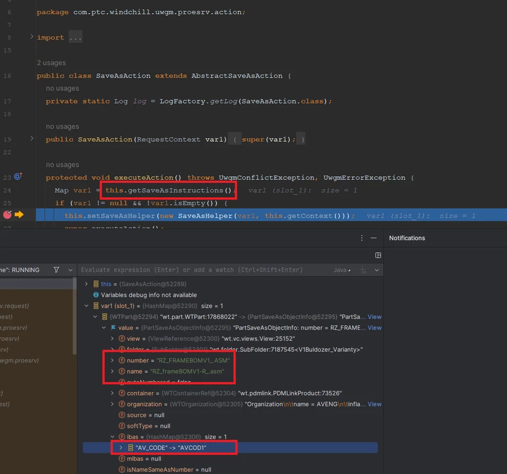
Task: Click the field icon beside 'source = null'
Action: click(122, 415)
